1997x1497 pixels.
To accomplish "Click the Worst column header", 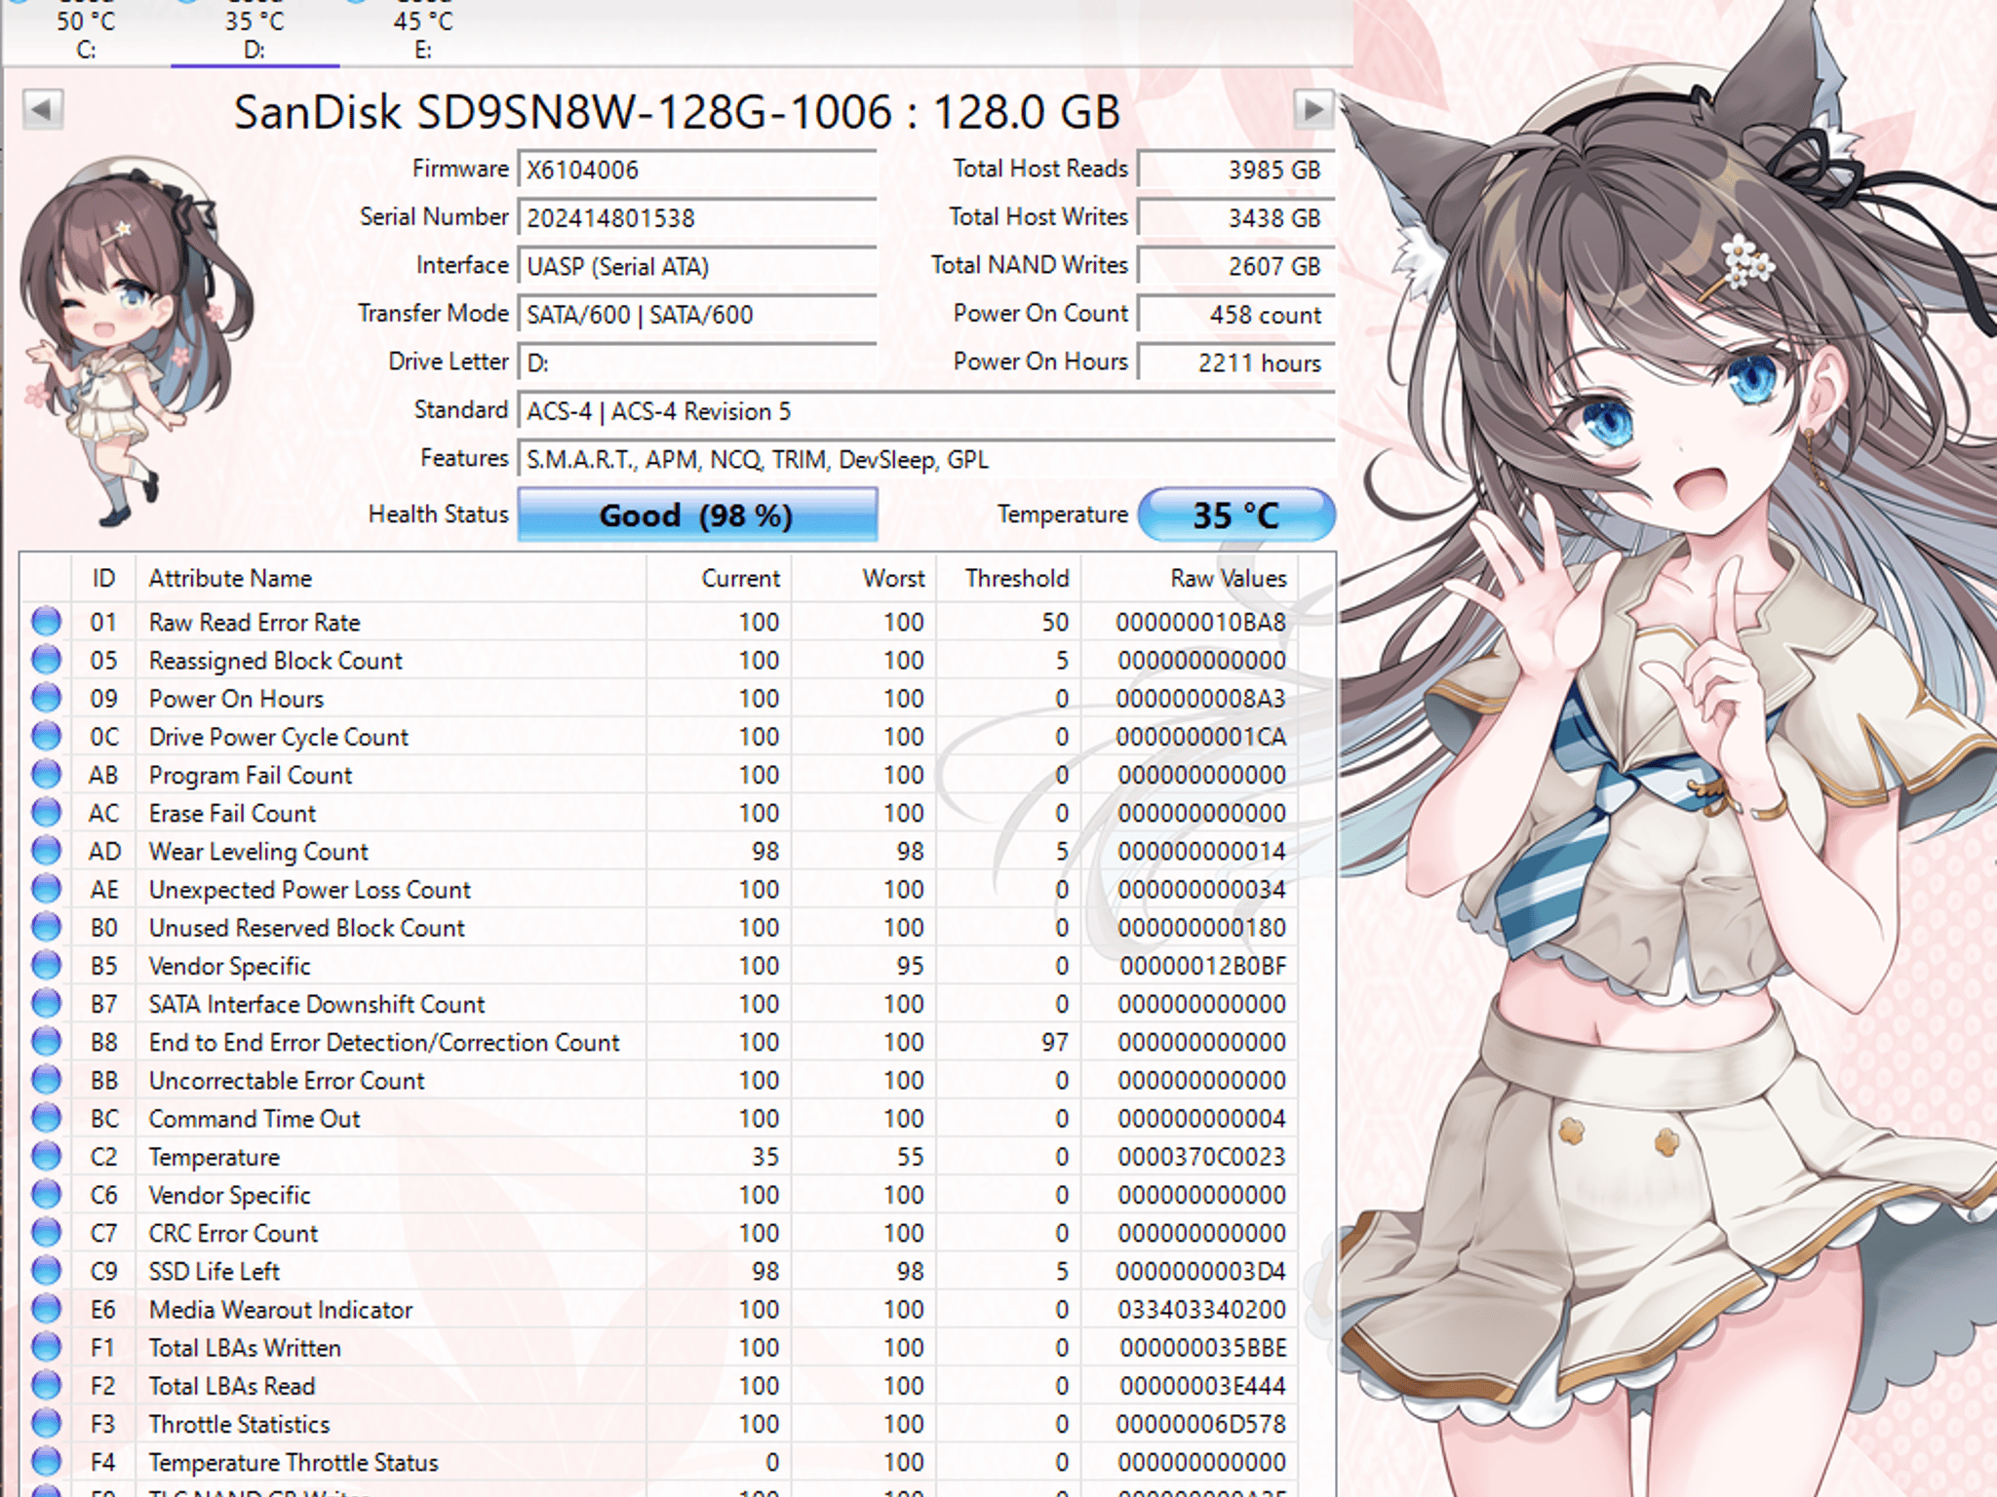I will 864,578.
